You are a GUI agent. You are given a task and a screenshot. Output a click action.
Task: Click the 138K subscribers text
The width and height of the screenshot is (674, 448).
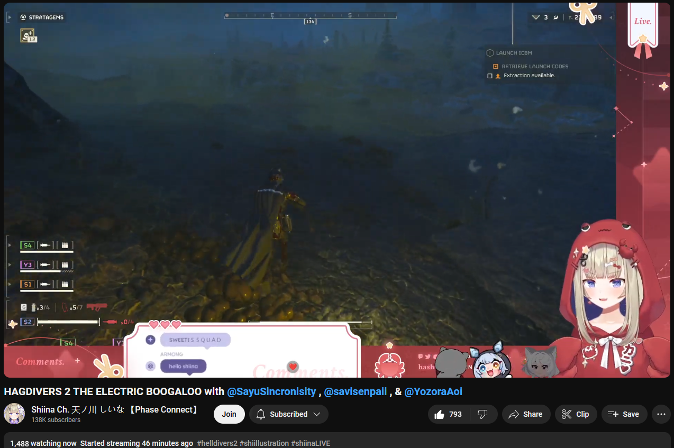tap(56, 420)
